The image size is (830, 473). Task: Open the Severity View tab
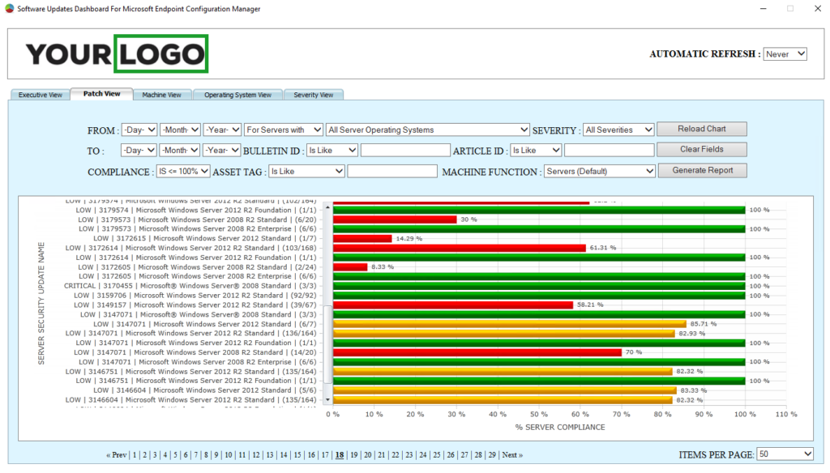click(x=314, y=95)
